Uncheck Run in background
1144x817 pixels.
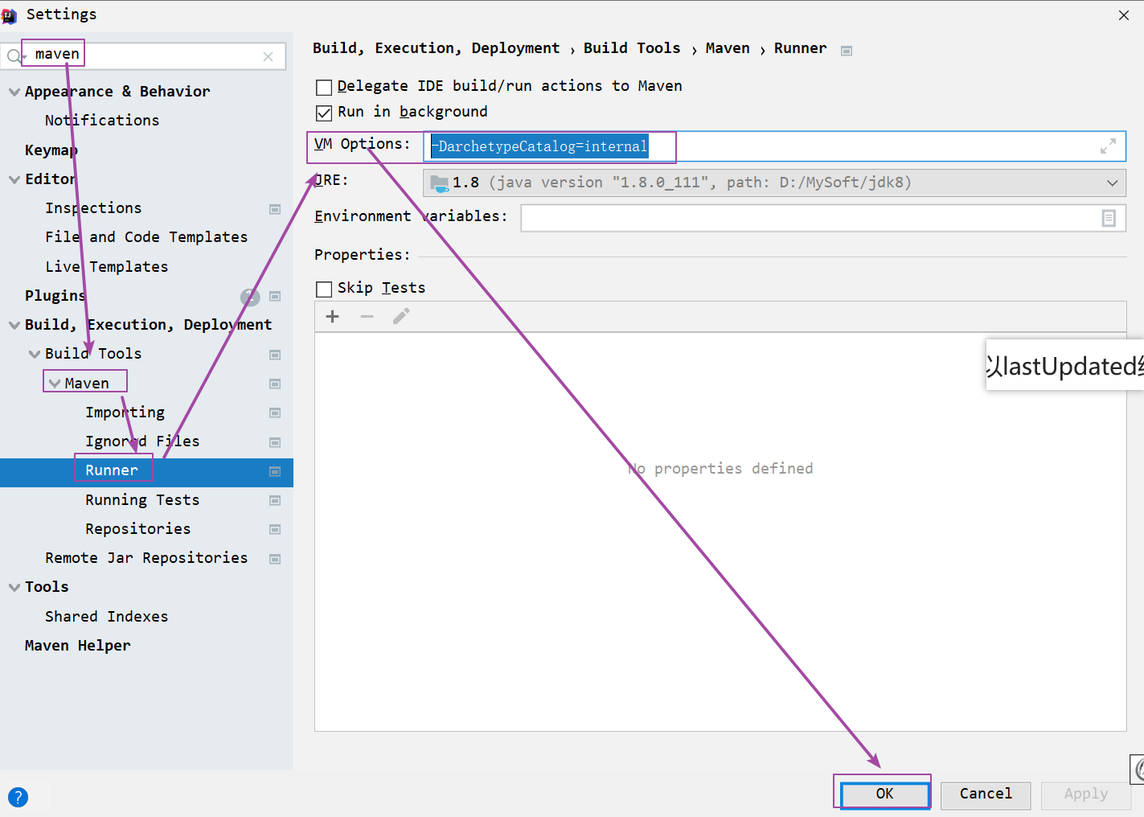coord(324,113)
